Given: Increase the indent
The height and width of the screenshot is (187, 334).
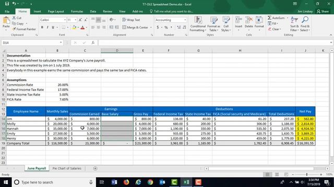Looking at the screenshot, I should tap(117, 28).
